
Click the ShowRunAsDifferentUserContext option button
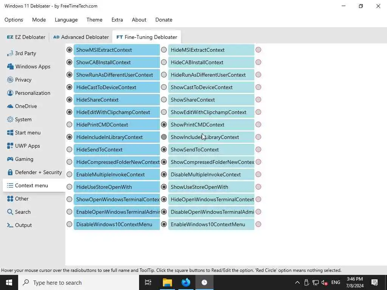[x=117, y=75]
